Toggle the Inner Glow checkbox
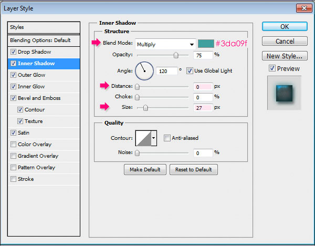315x246 pixels. (13, 87)
